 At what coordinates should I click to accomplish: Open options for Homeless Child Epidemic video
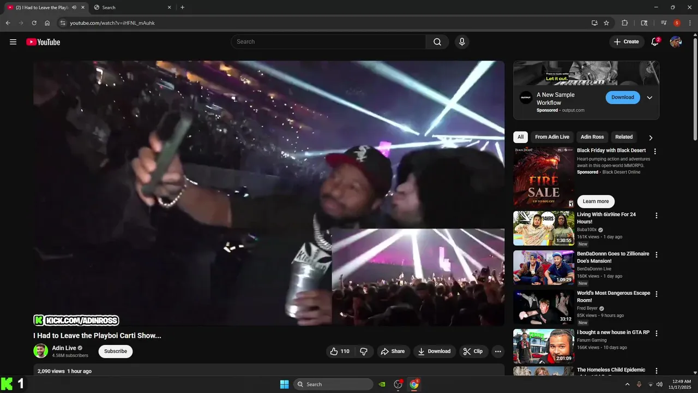657,371
